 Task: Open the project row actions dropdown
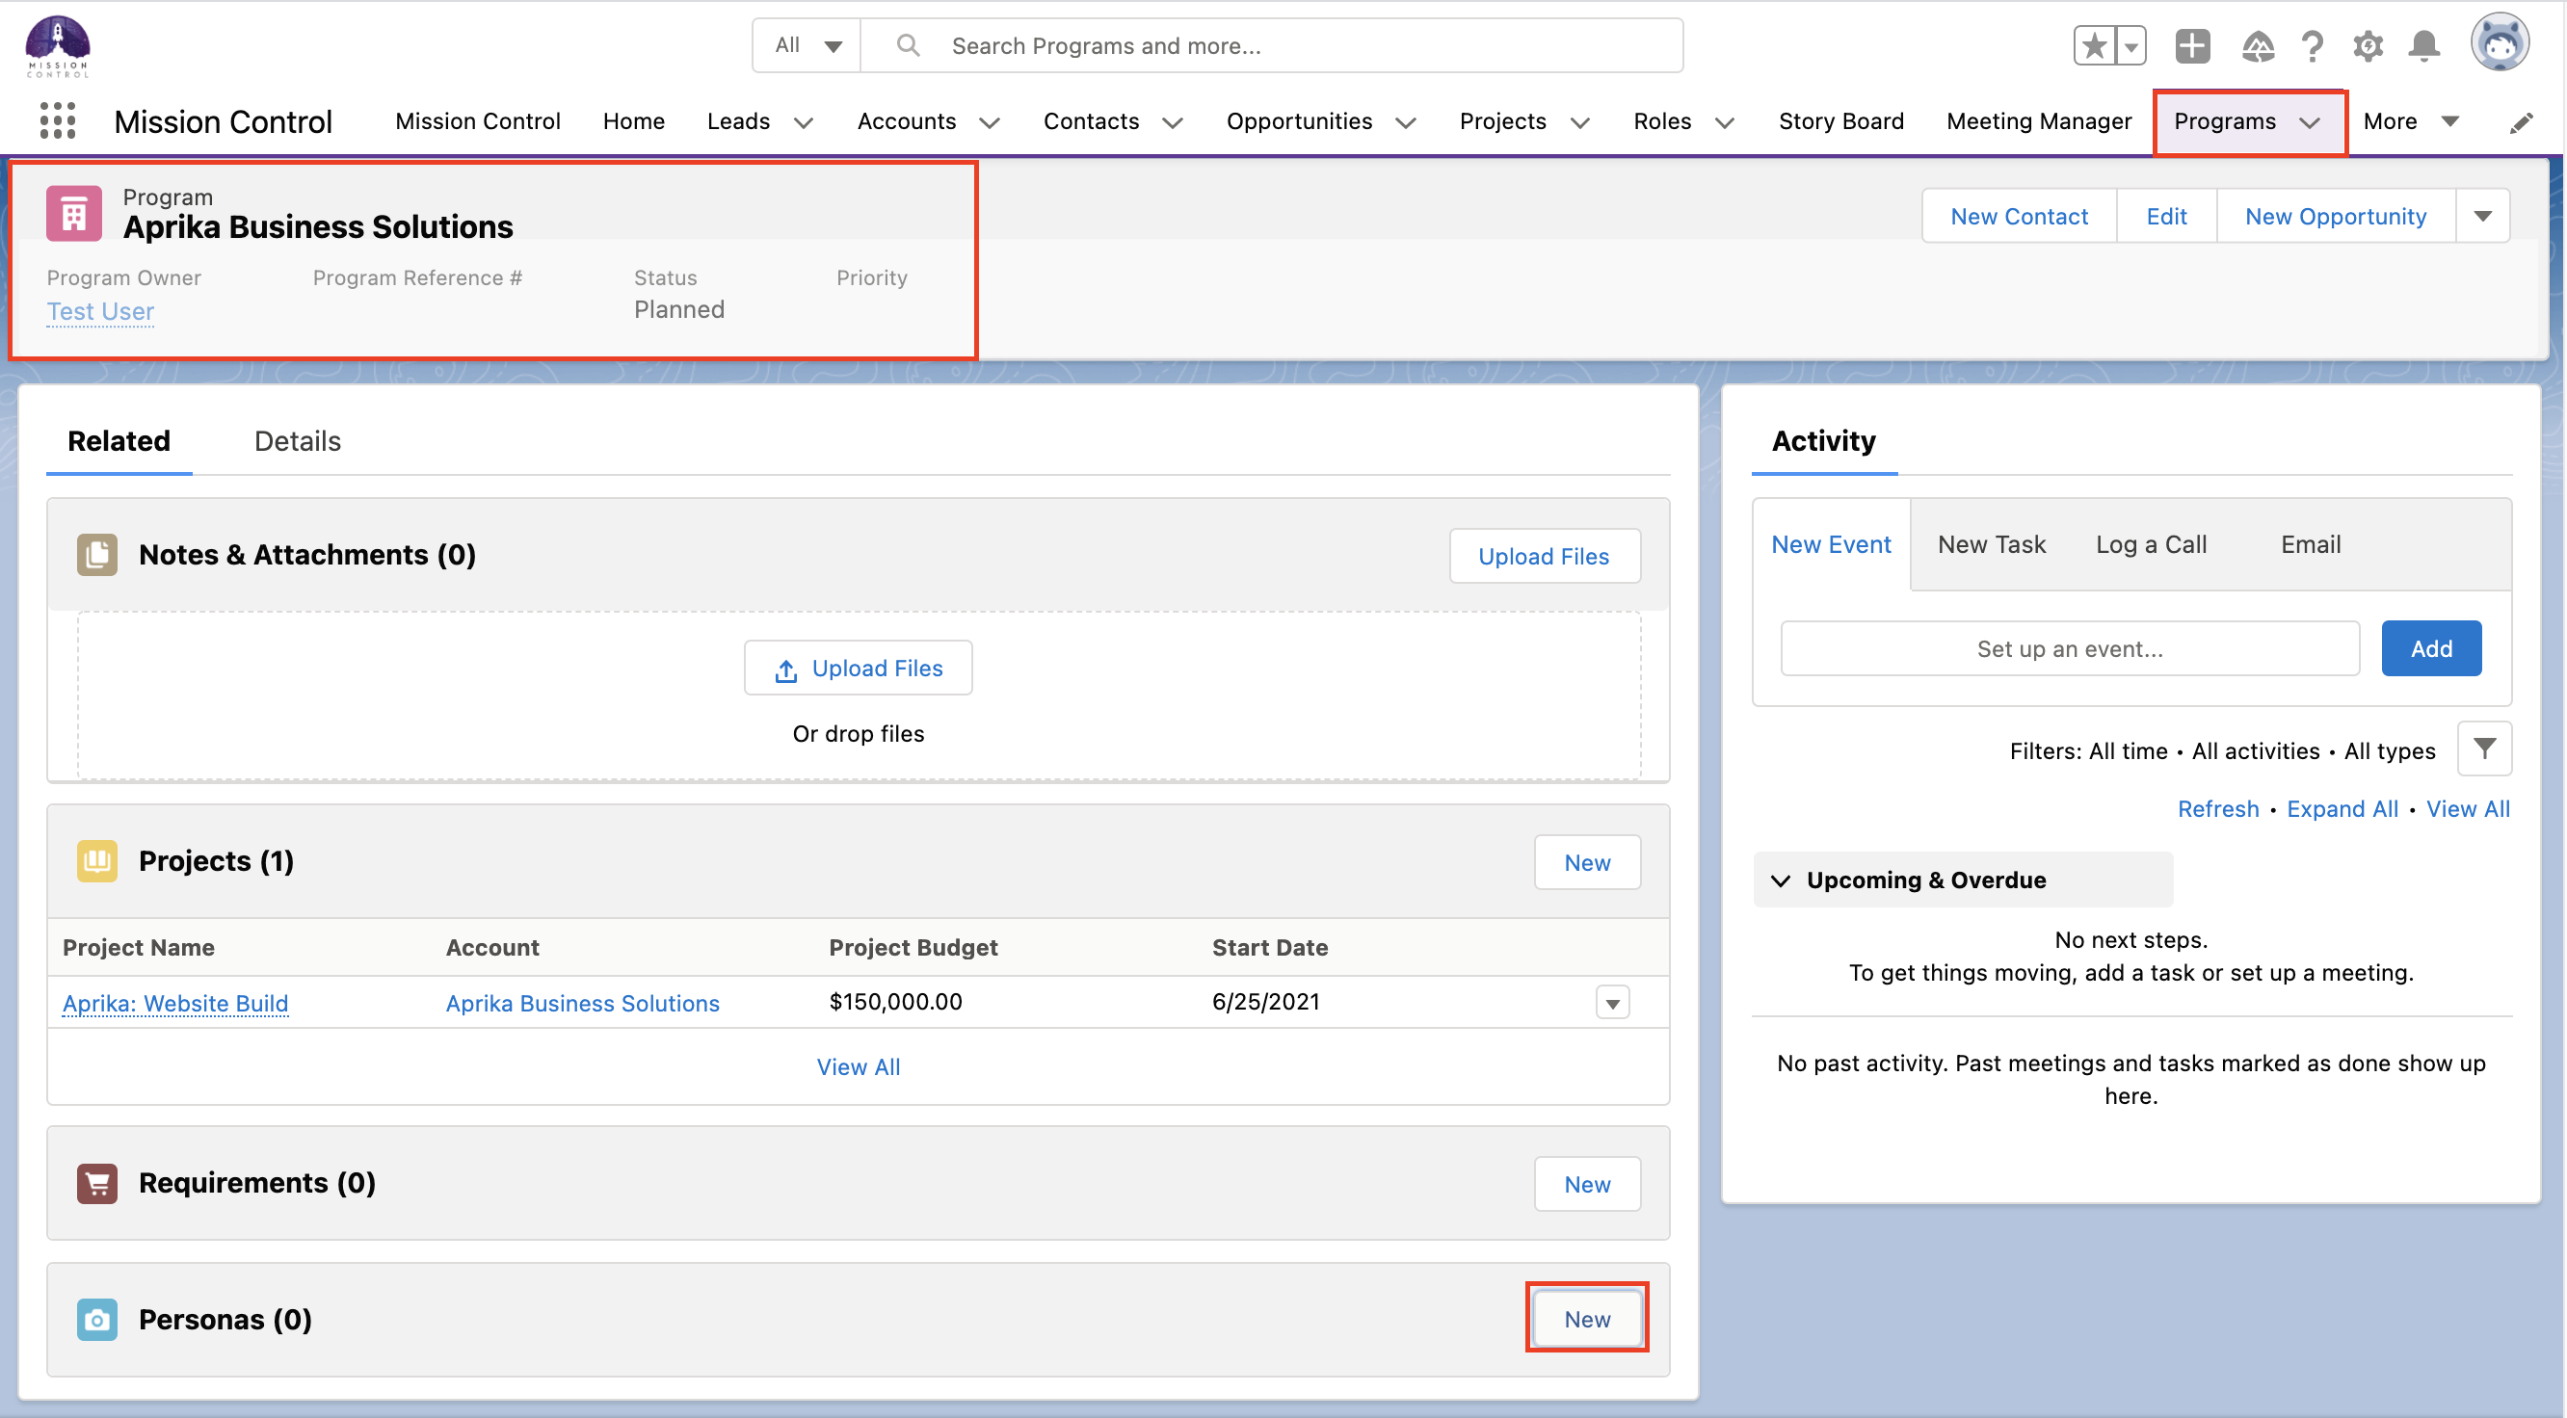tap(1612, 1003)
